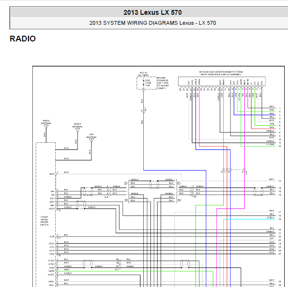Screen dimensions: 288x287
Task: Click the "ASHD" pin label
Action: coord(51,275)
